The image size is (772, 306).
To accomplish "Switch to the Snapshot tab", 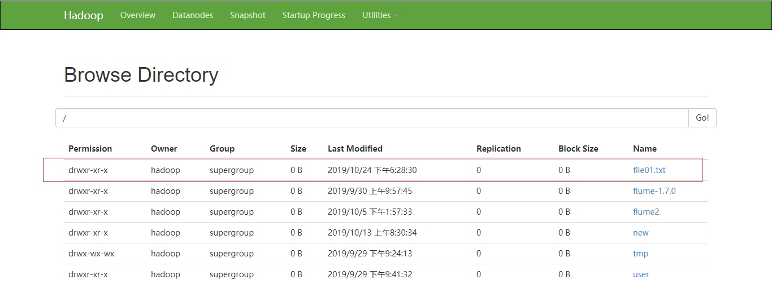I will click(x=248, y=15).
